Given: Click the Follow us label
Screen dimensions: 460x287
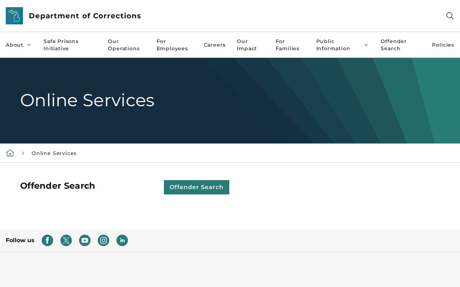Looking at the screenshot, I should (20, 240).
